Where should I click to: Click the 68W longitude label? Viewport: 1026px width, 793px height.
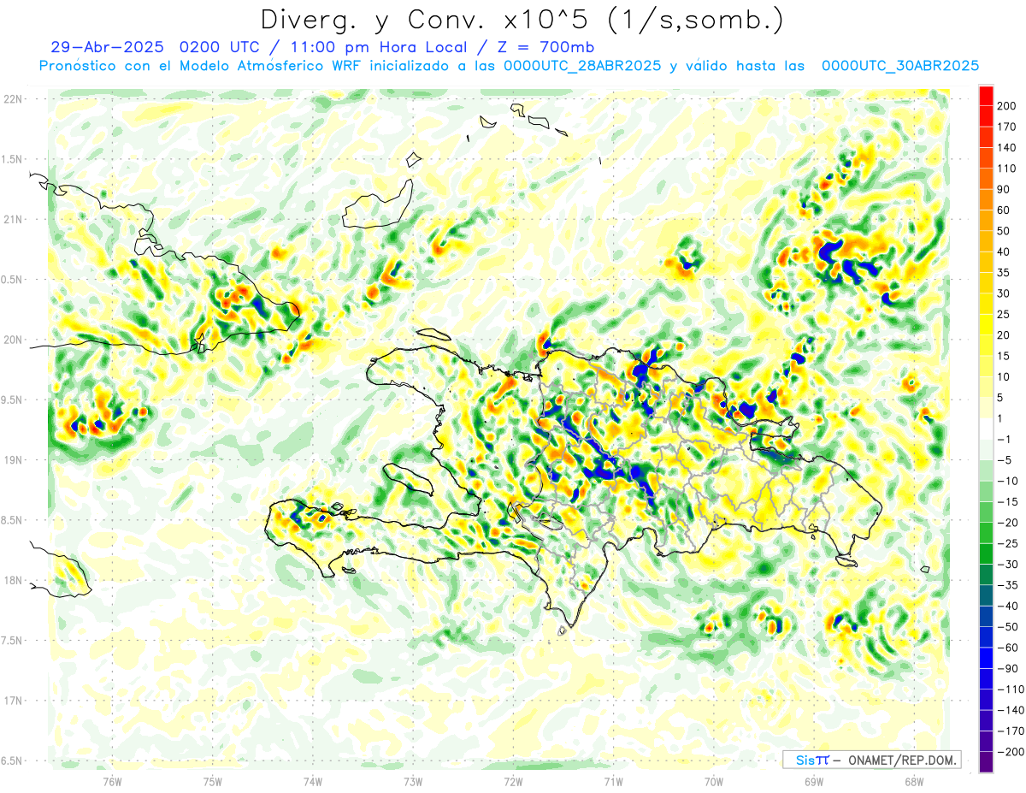[x=914, y=780]
